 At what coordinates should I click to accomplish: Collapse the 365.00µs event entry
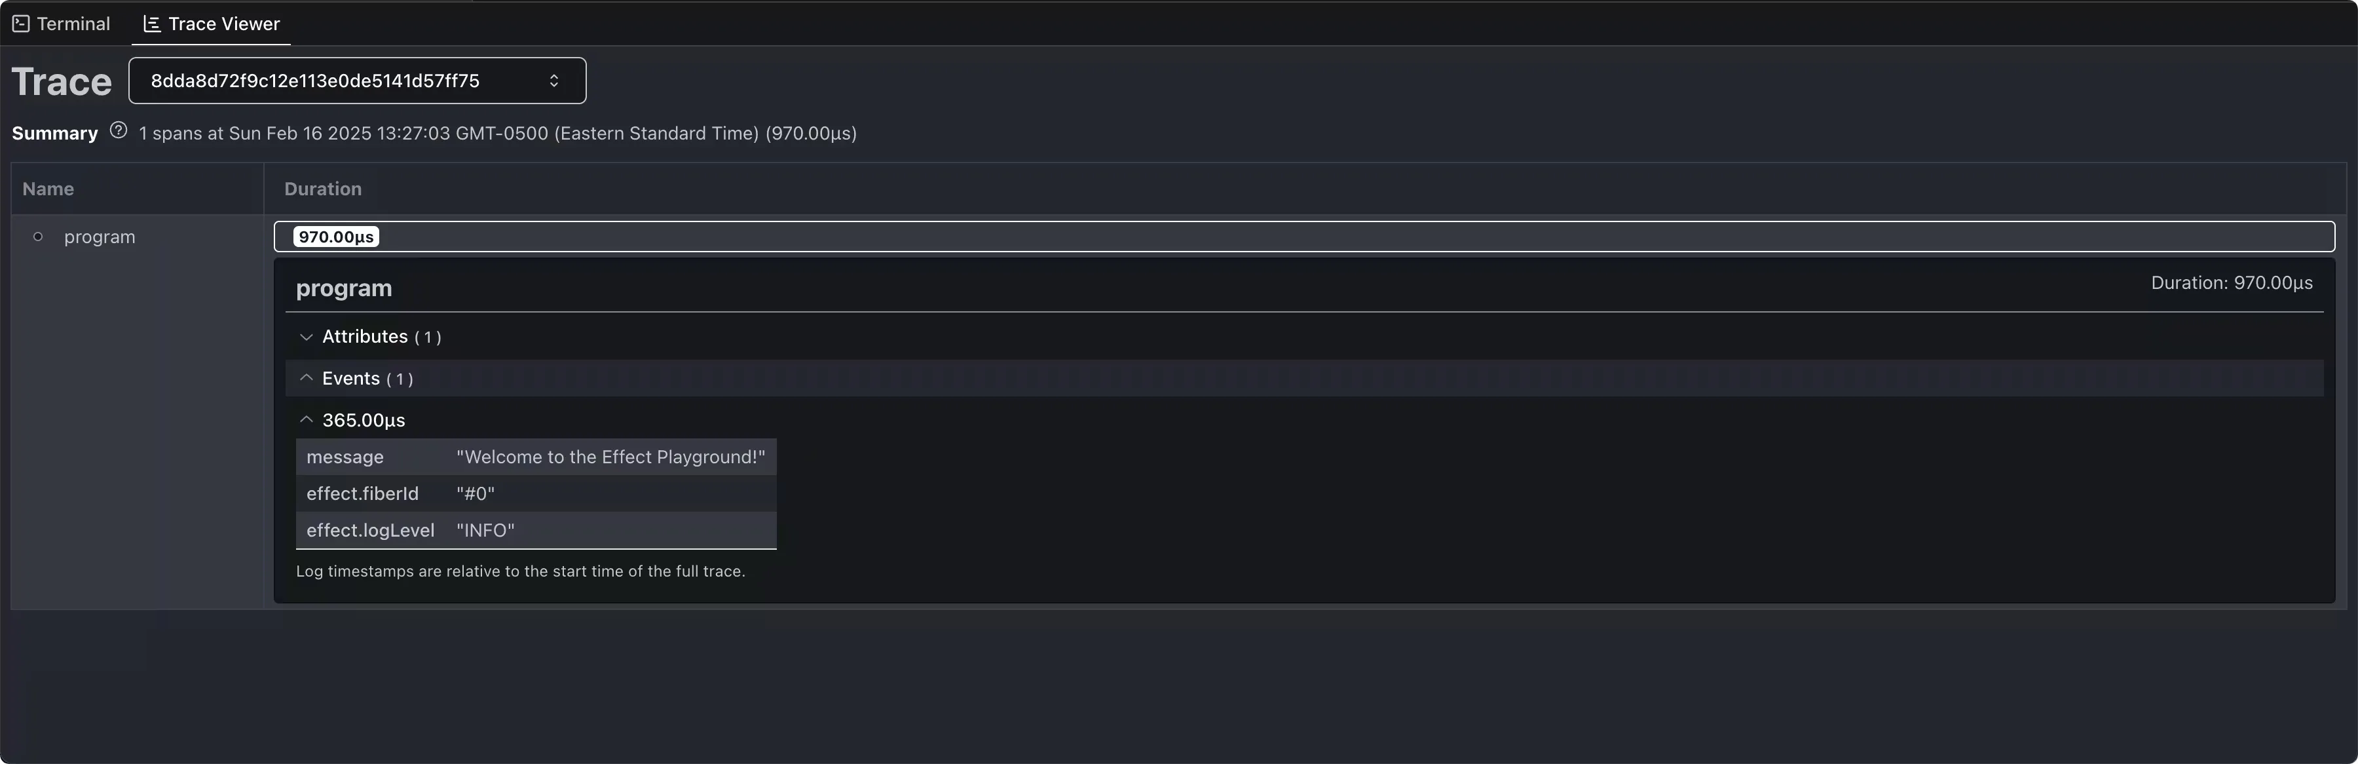coord(307,419)
